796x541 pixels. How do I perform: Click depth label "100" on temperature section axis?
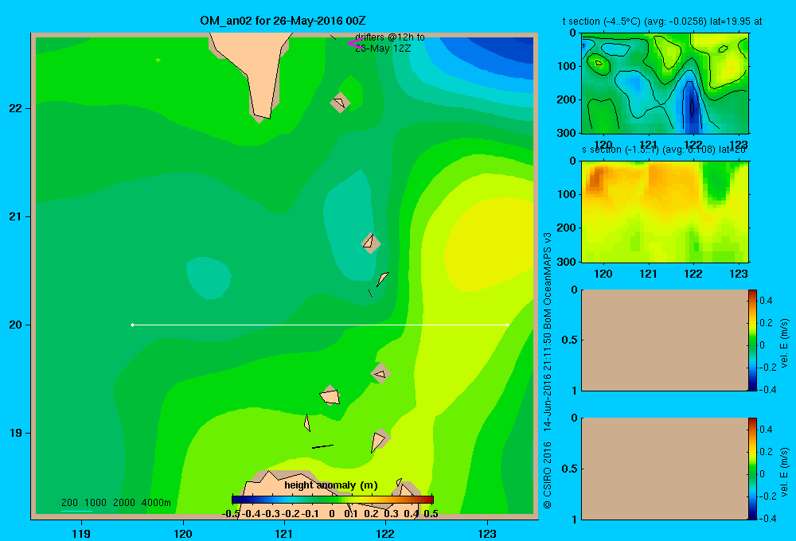pyautogui.click(x=568, y=66)
